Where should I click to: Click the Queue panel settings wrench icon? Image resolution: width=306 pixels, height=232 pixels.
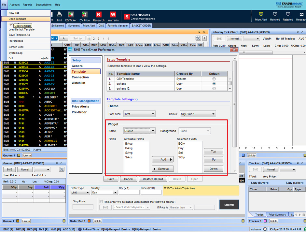[x=62, y=169]
